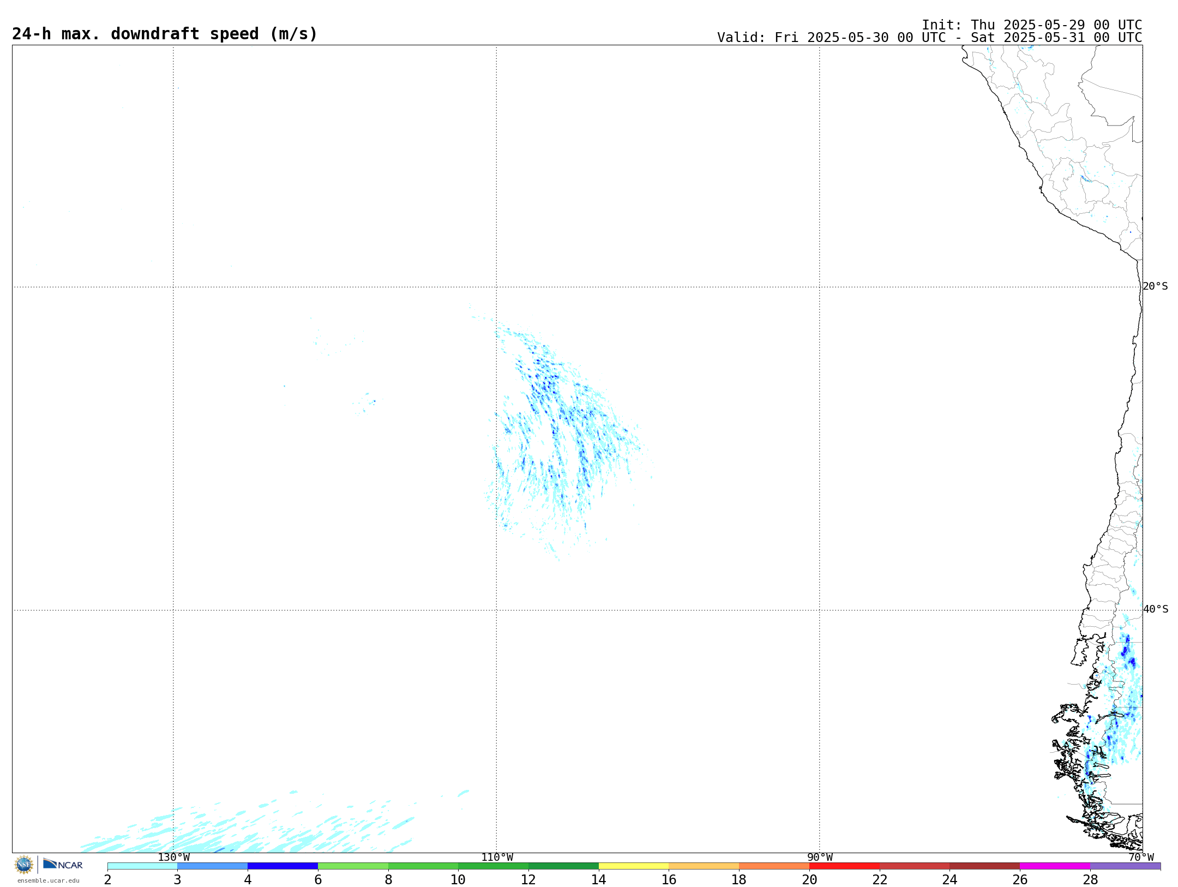Click the brown 24–26 m/s swatch

point(985,866)
